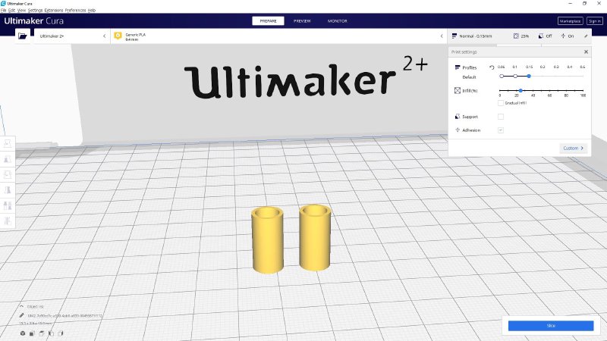Select the Per Model Settings tool

tap(7, 205)
